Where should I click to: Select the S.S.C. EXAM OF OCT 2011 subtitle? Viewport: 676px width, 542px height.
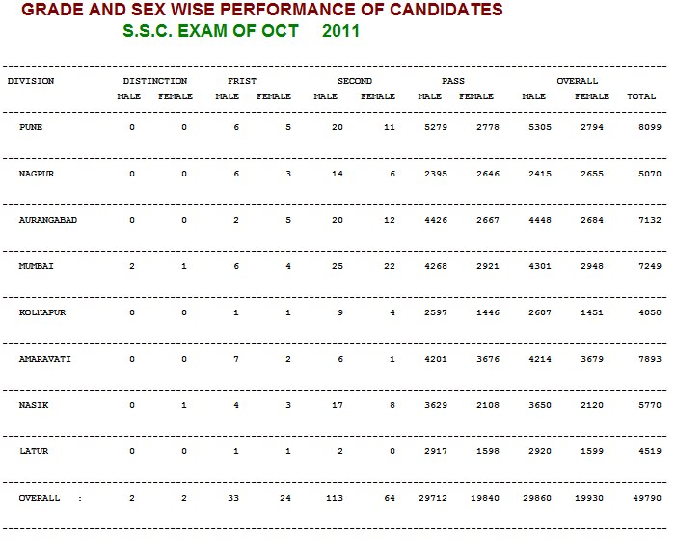pos(241,31)
